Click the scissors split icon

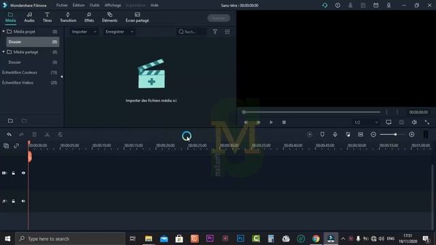point(47,135)
